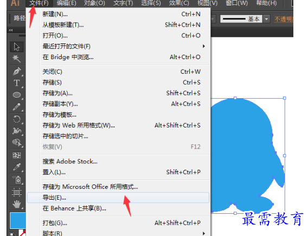Select the Eyedropper tool
This screenshot has width=308, height=236.
pos(17,167)
